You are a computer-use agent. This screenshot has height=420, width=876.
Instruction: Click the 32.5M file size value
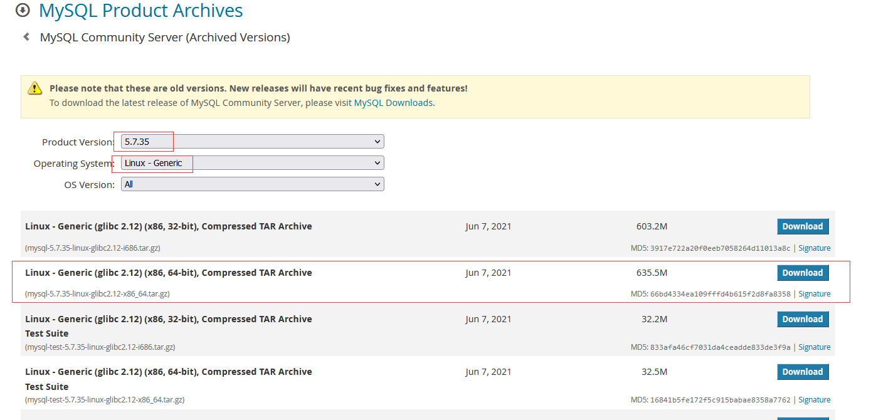coord(655,372)
